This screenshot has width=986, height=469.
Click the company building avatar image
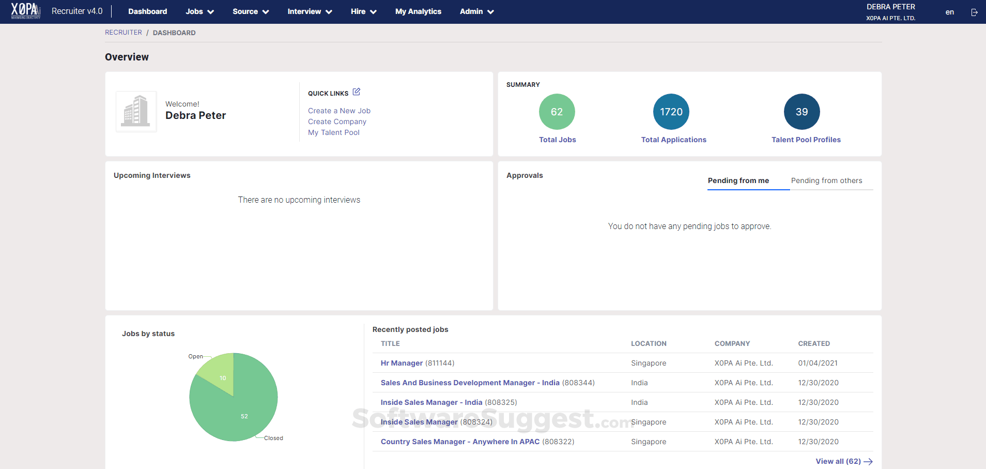136,112
